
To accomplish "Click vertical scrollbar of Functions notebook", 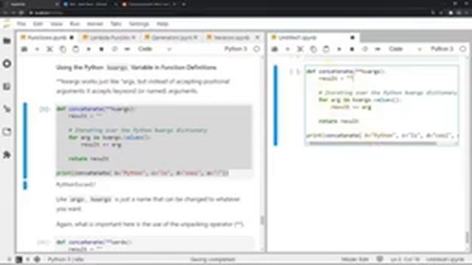I will point(263,220).
